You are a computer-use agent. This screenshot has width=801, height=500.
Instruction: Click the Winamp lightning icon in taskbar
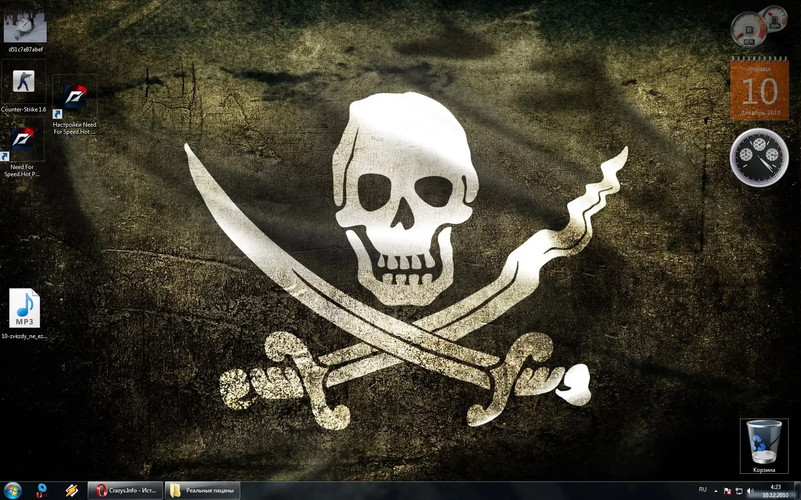[x=72, y=490]
